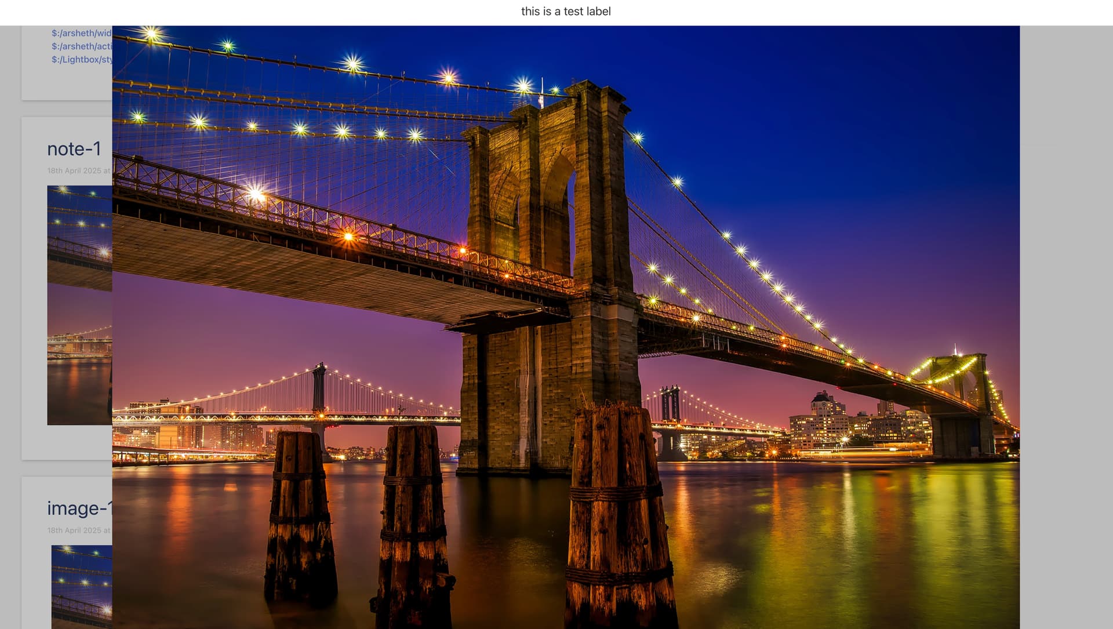The image size is (1113, 629).
Task: Click the bridge thumbnail under image-1
Action: pyautogui.click(x=82, y=587)
